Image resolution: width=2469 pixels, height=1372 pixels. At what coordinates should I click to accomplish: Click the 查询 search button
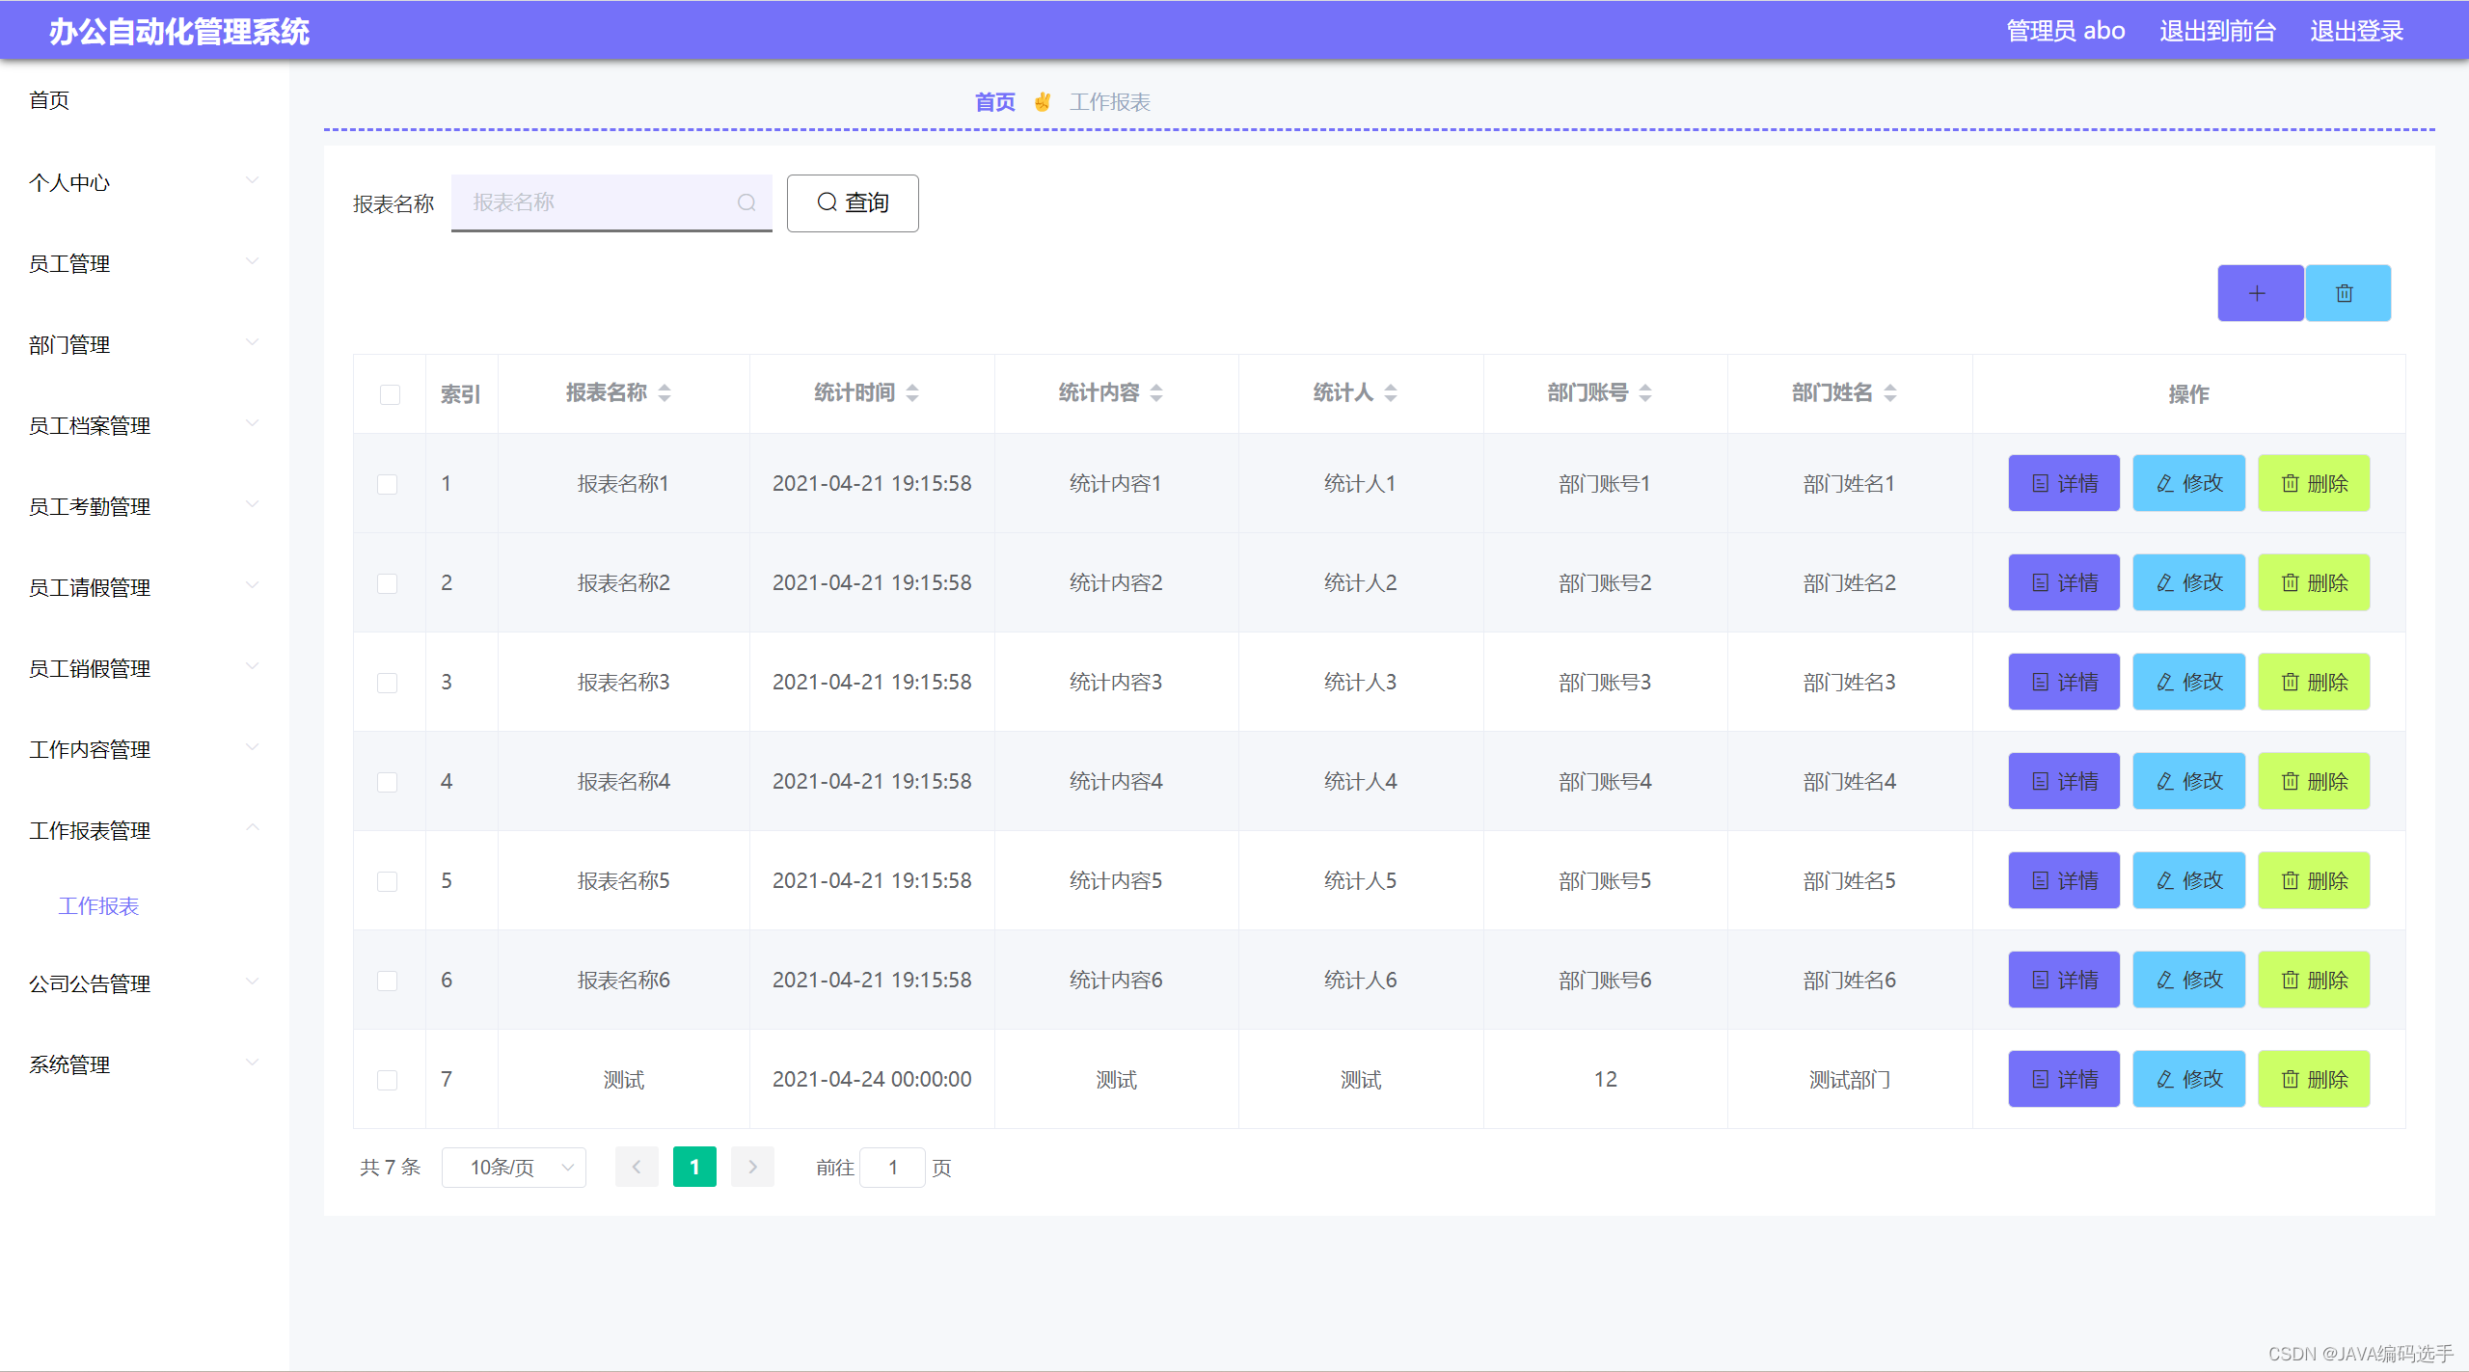point(853,202)
